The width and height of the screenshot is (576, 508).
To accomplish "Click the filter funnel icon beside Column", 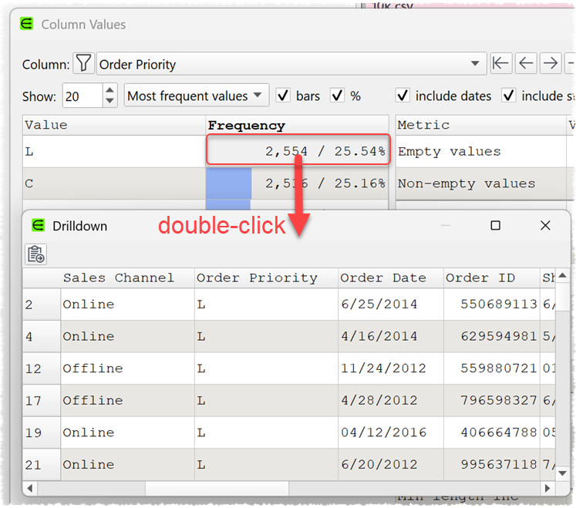I will (x=84, y=64).
